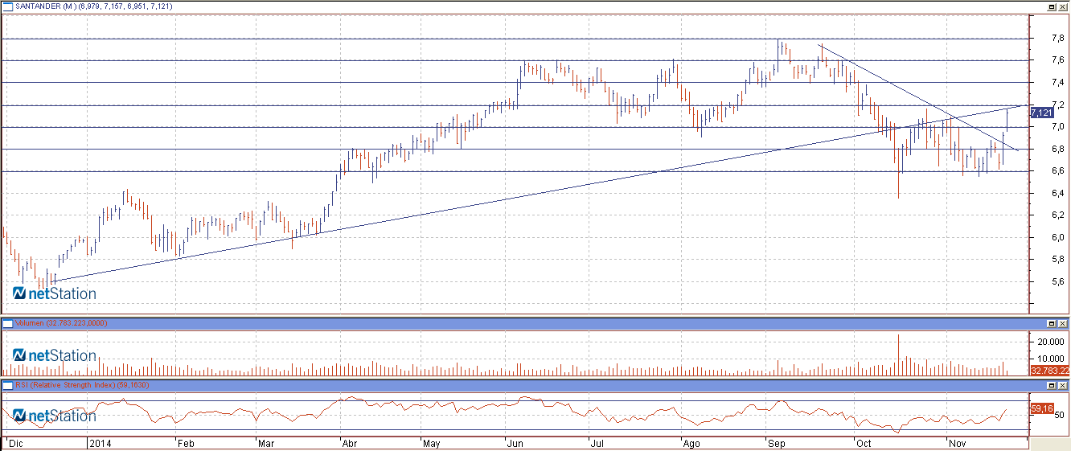Close the RSI indicator panel
Image resolution: width=1071 pixels, height=451 pixels.
point(1063,386)
